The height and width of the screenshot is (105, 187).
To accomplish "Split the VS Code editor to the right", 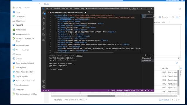I will (x=149, y=12).
